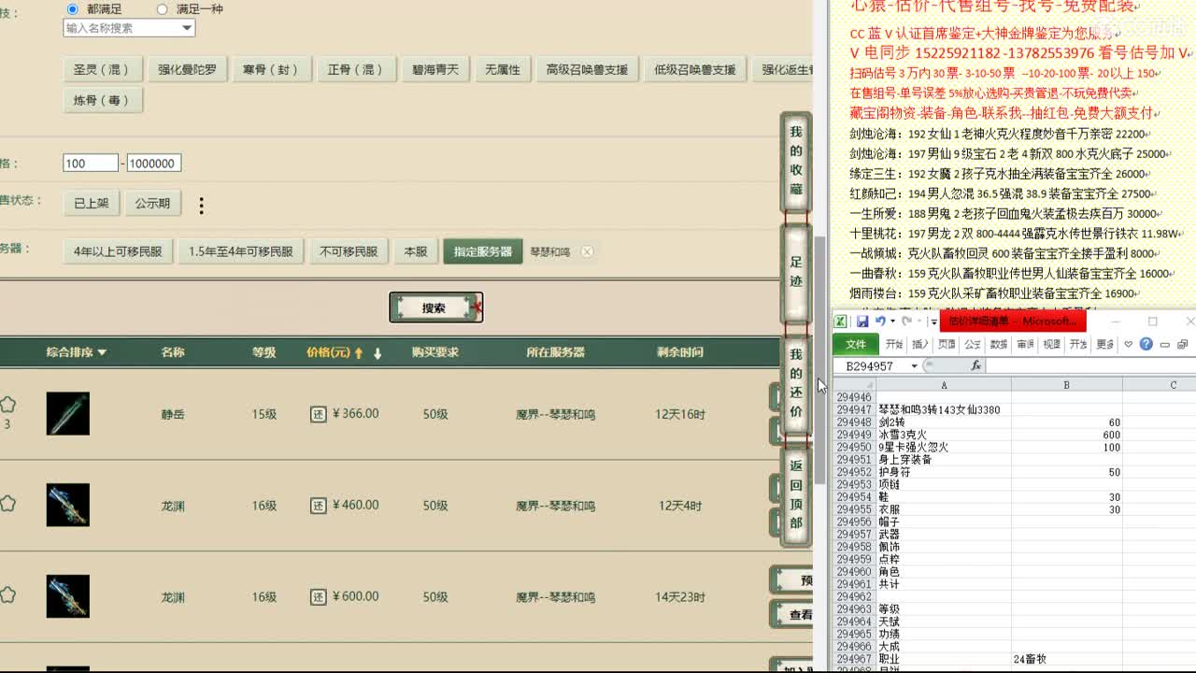Click the 搜索 search button

pyautogui.click(x=435, y=307)
